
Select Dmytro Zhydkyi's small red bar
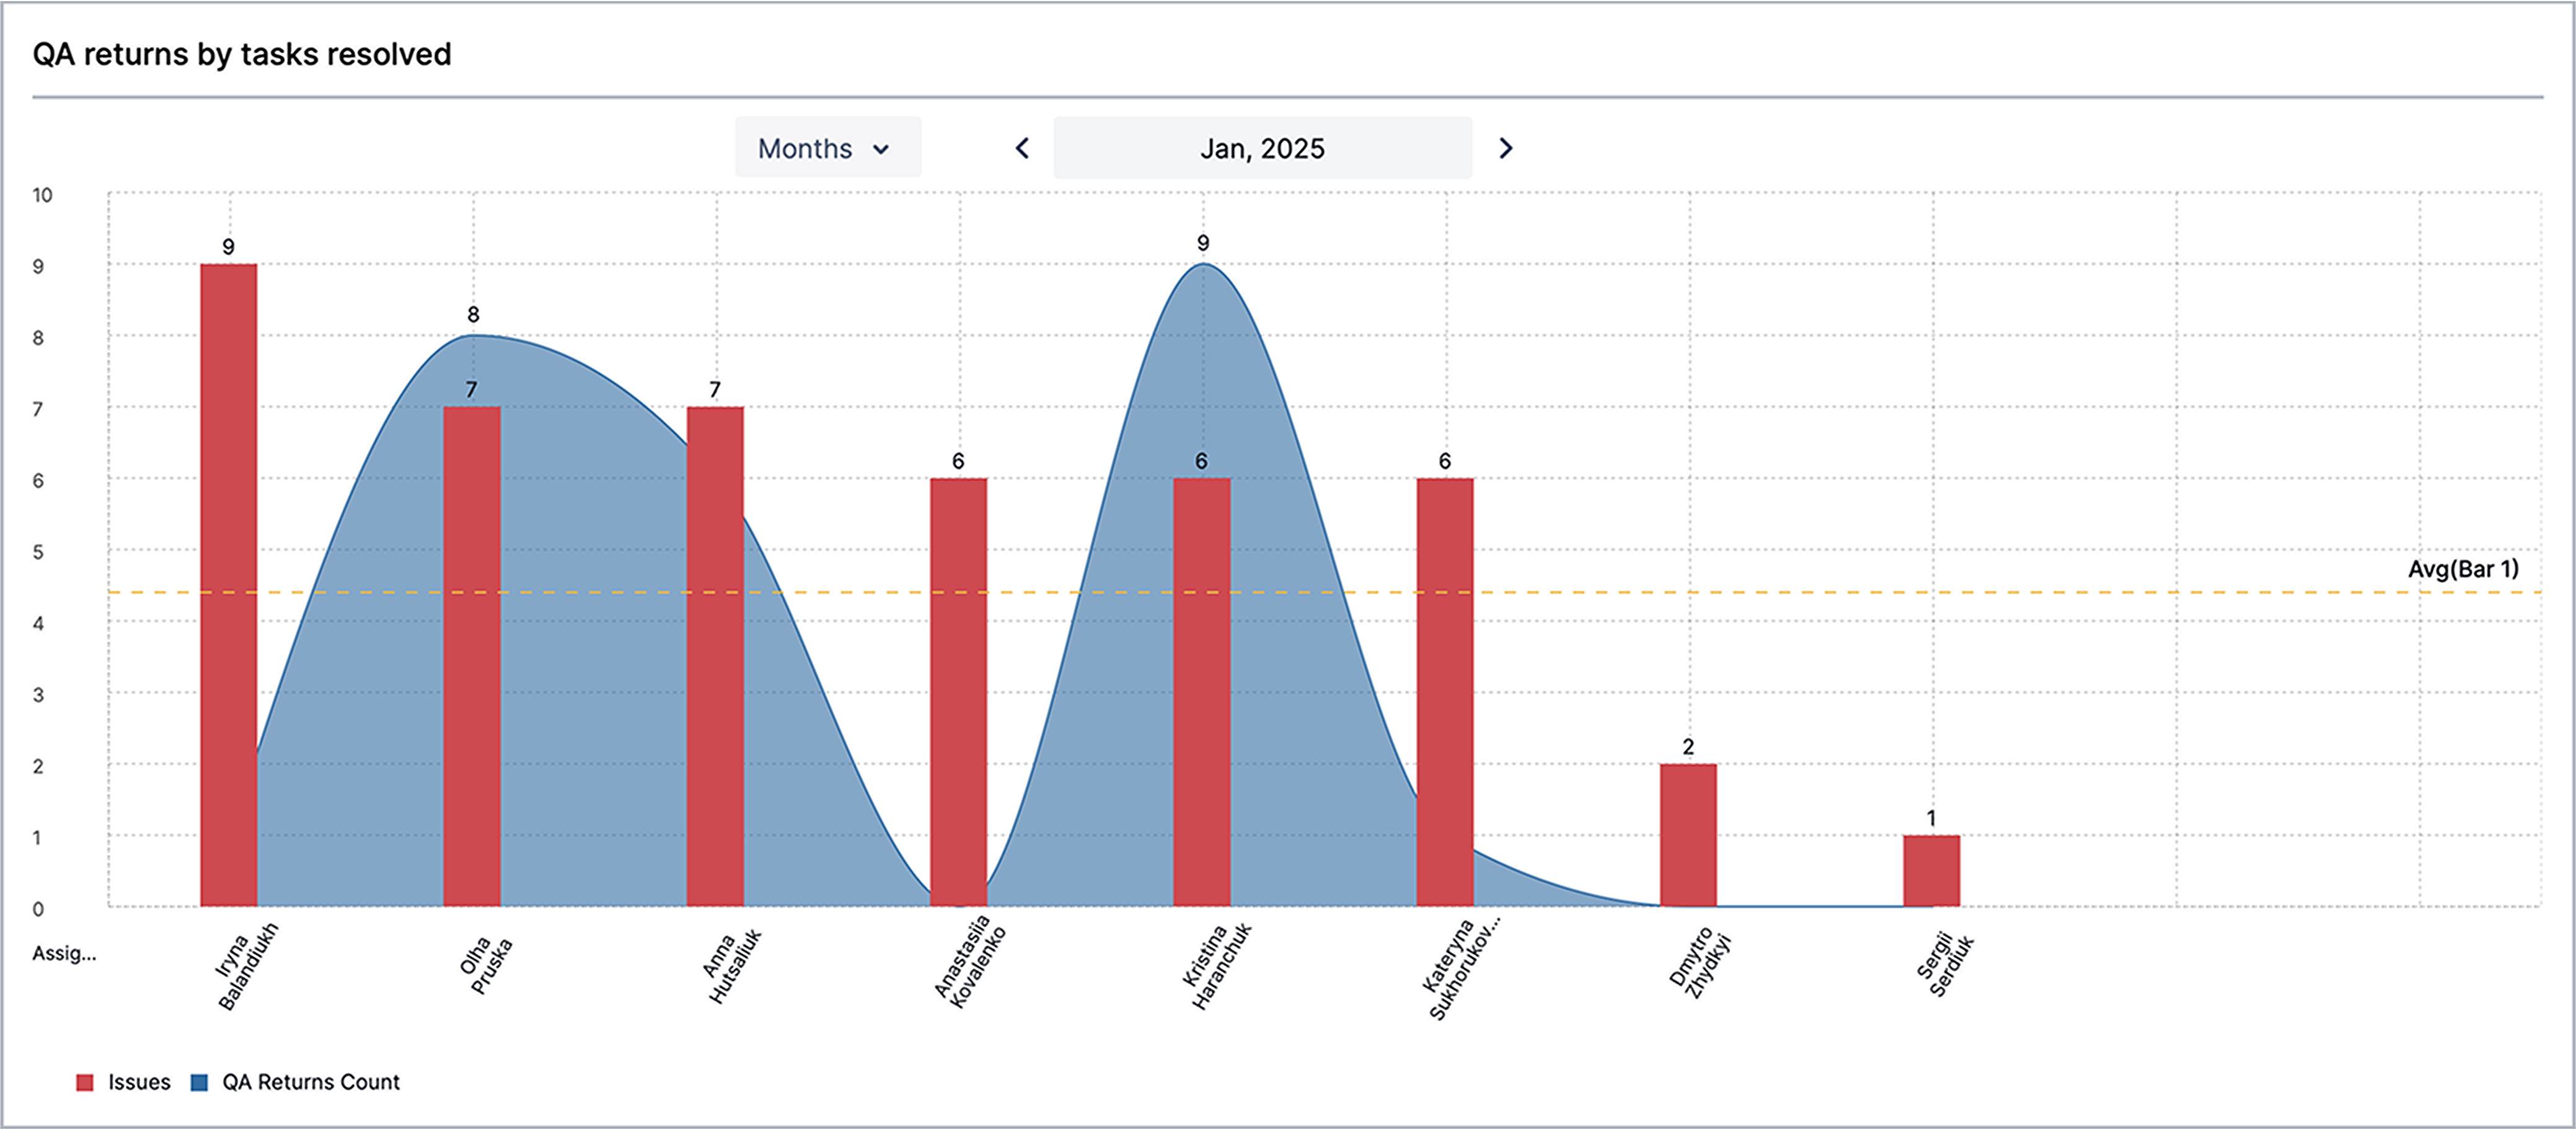(x=1688, y=835)
